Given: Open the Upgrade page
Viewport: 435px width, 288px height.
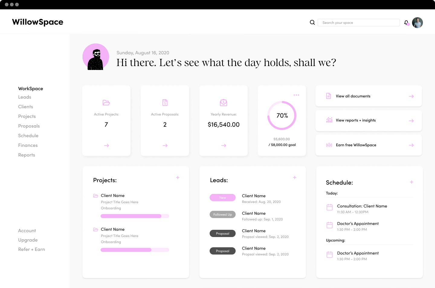Looking at the screenshot, I should click(28, 240).
